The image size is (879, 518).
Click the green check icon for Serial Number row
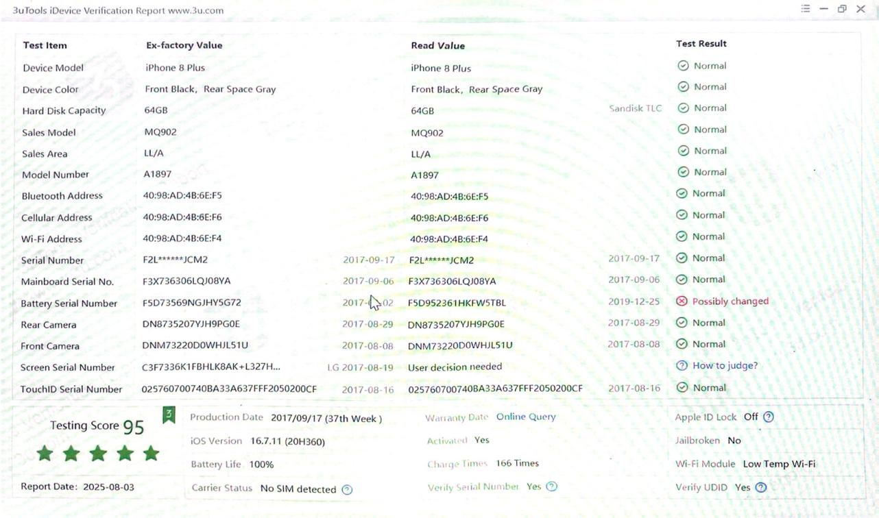(682, 258)
